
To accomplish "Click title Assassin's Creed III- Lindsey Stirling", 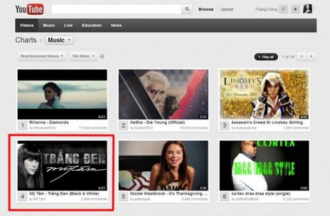I will pyautogui.click(x=267, y=122).
